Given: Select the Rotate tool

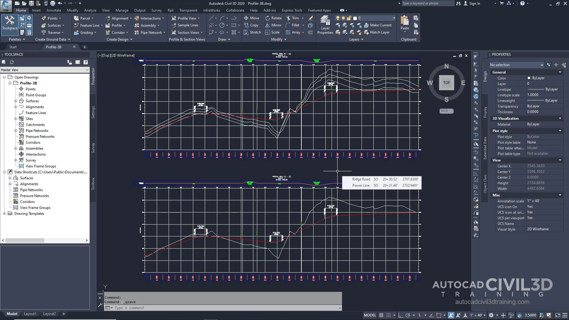Looking at the screenshot, I should point(273,18).
